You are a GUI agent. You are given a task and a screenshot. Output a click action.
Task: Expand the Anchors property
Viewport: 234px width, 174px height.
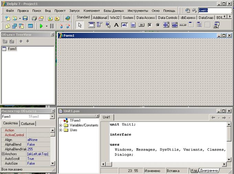pos(3,154)
